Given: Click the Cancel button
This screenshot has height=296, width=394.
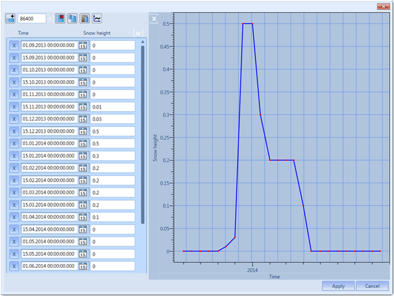Looking at the screenshot, I should (x=372, y=286).
